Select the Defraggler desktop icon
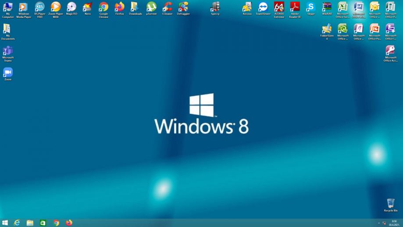Viewport: 403px width, 227px height. tap(183, 8)
